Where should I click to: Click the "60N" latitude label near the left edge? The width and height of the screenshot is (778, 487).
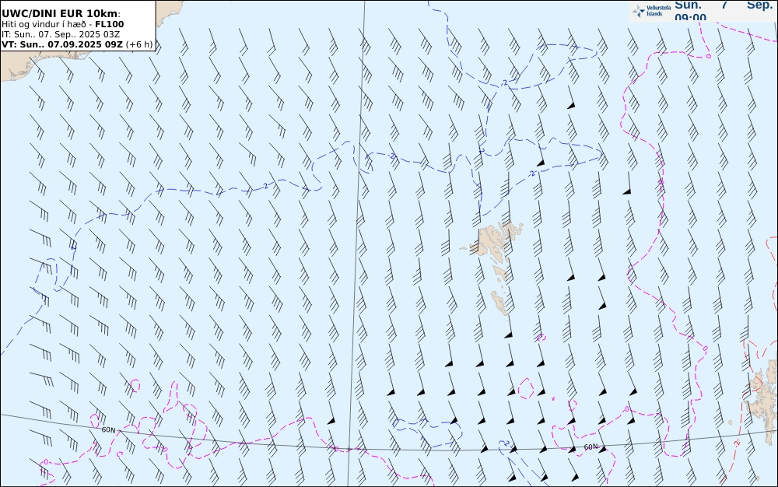point(109,430)
